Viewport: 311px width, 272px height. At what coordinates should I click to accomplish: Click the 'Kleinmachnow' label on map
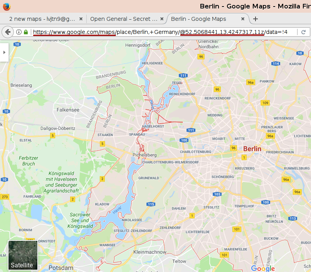(x=150, y=252)
